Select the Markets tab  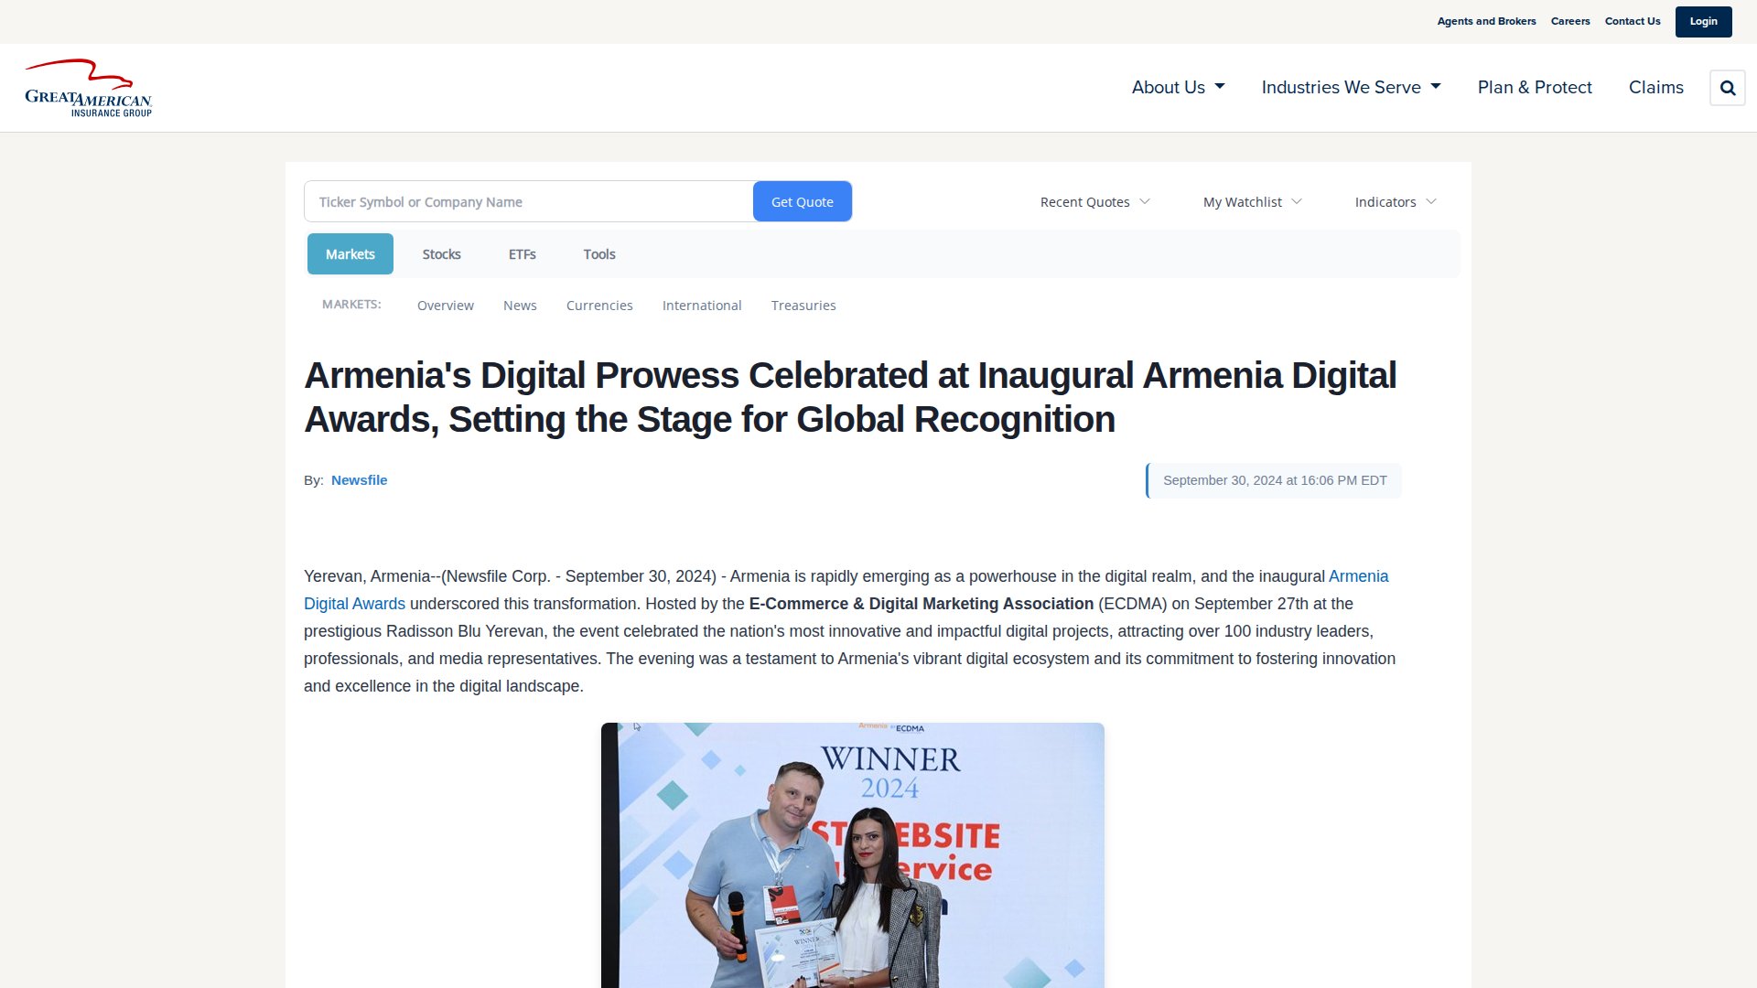click(350, 254)
